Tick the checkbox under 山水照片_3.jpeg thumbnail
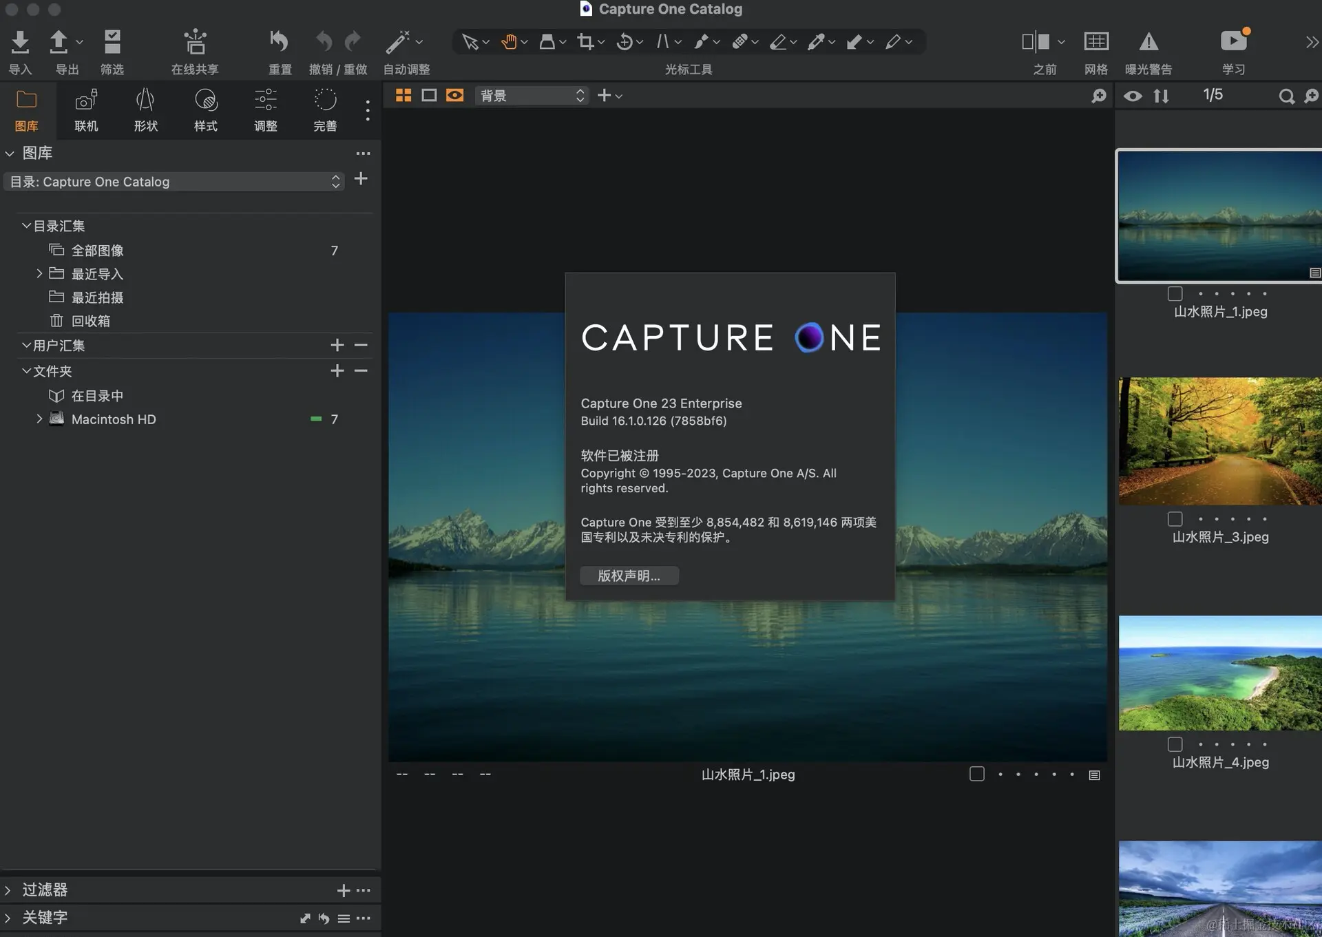 point(1175,519)
